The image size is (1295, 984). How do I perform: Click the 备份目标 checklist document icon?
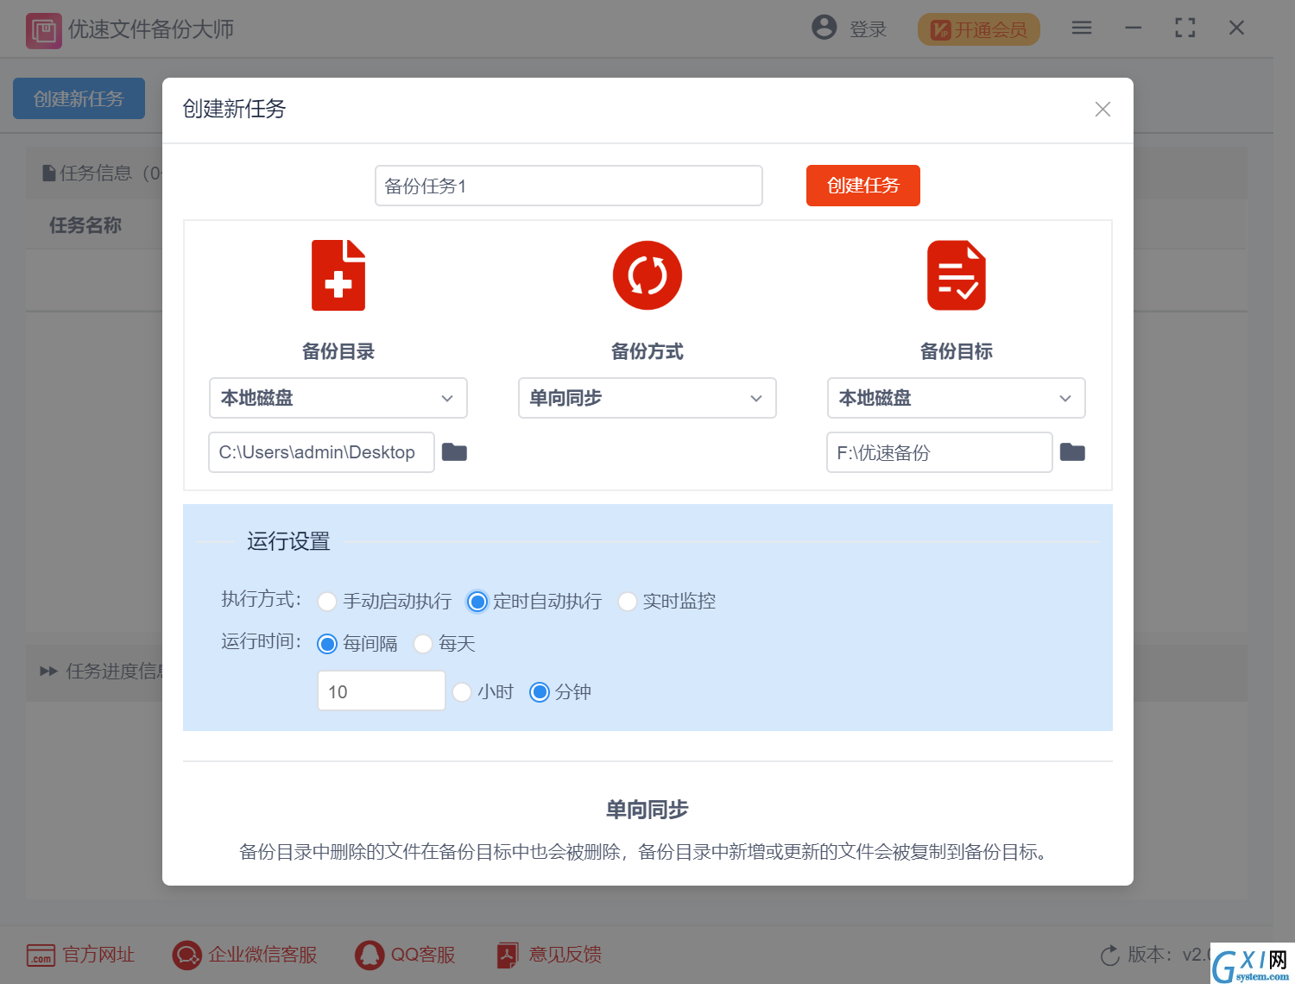pos(957,275)
